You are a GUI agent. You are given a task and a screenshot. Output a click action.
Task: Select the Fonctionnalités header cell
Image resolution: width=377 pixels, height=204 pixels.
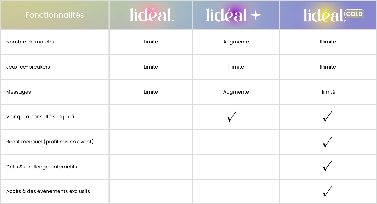pos(55,15)
